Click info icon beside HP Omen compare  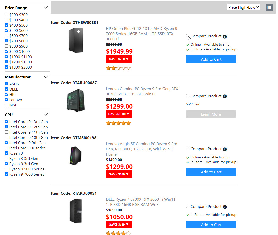pyautogui.click(x=225, y=37)
